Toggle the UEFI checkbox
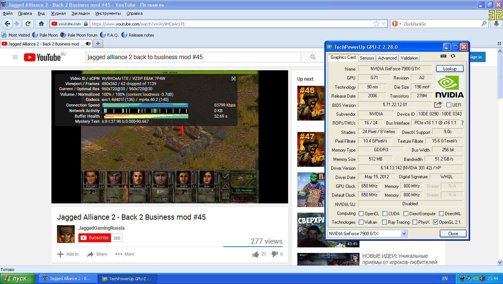This screenshot has height=284, width=503. coord(449,105)
